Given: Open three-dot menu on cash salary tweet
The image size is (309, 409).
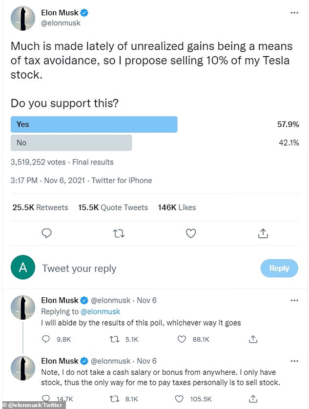Looking at the screenshot, I should pyautogui.click(x=294, y=361).
